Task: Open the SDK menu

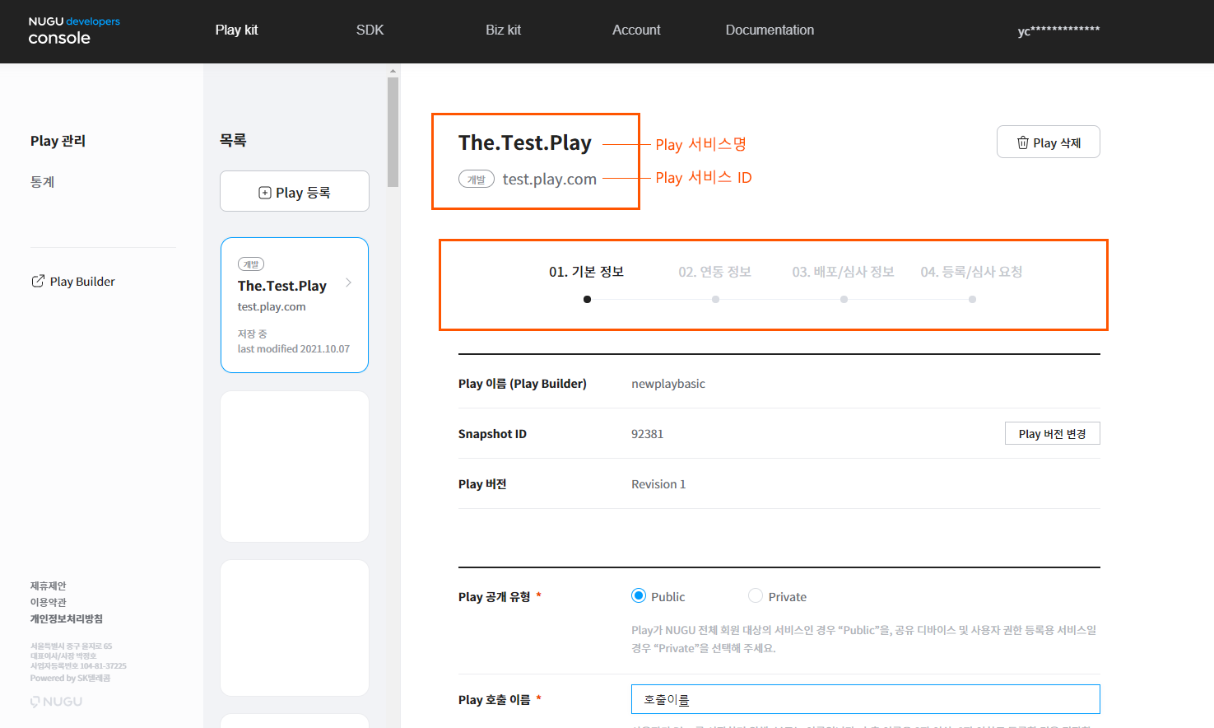Action: pos(370,30)
